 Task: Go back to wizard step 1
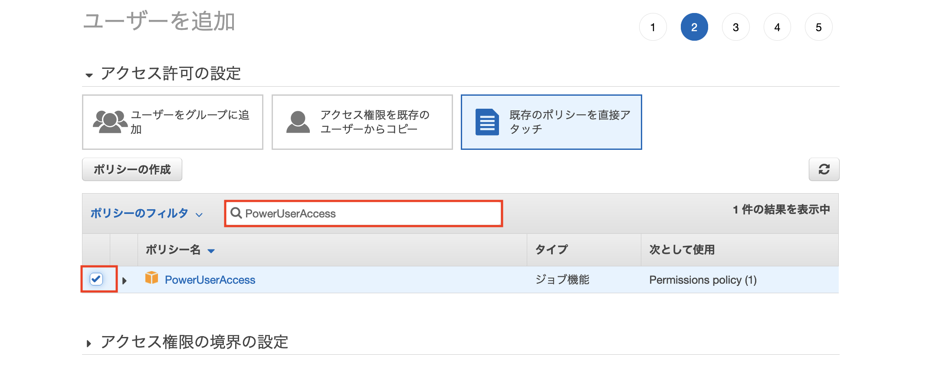[653, 27]
